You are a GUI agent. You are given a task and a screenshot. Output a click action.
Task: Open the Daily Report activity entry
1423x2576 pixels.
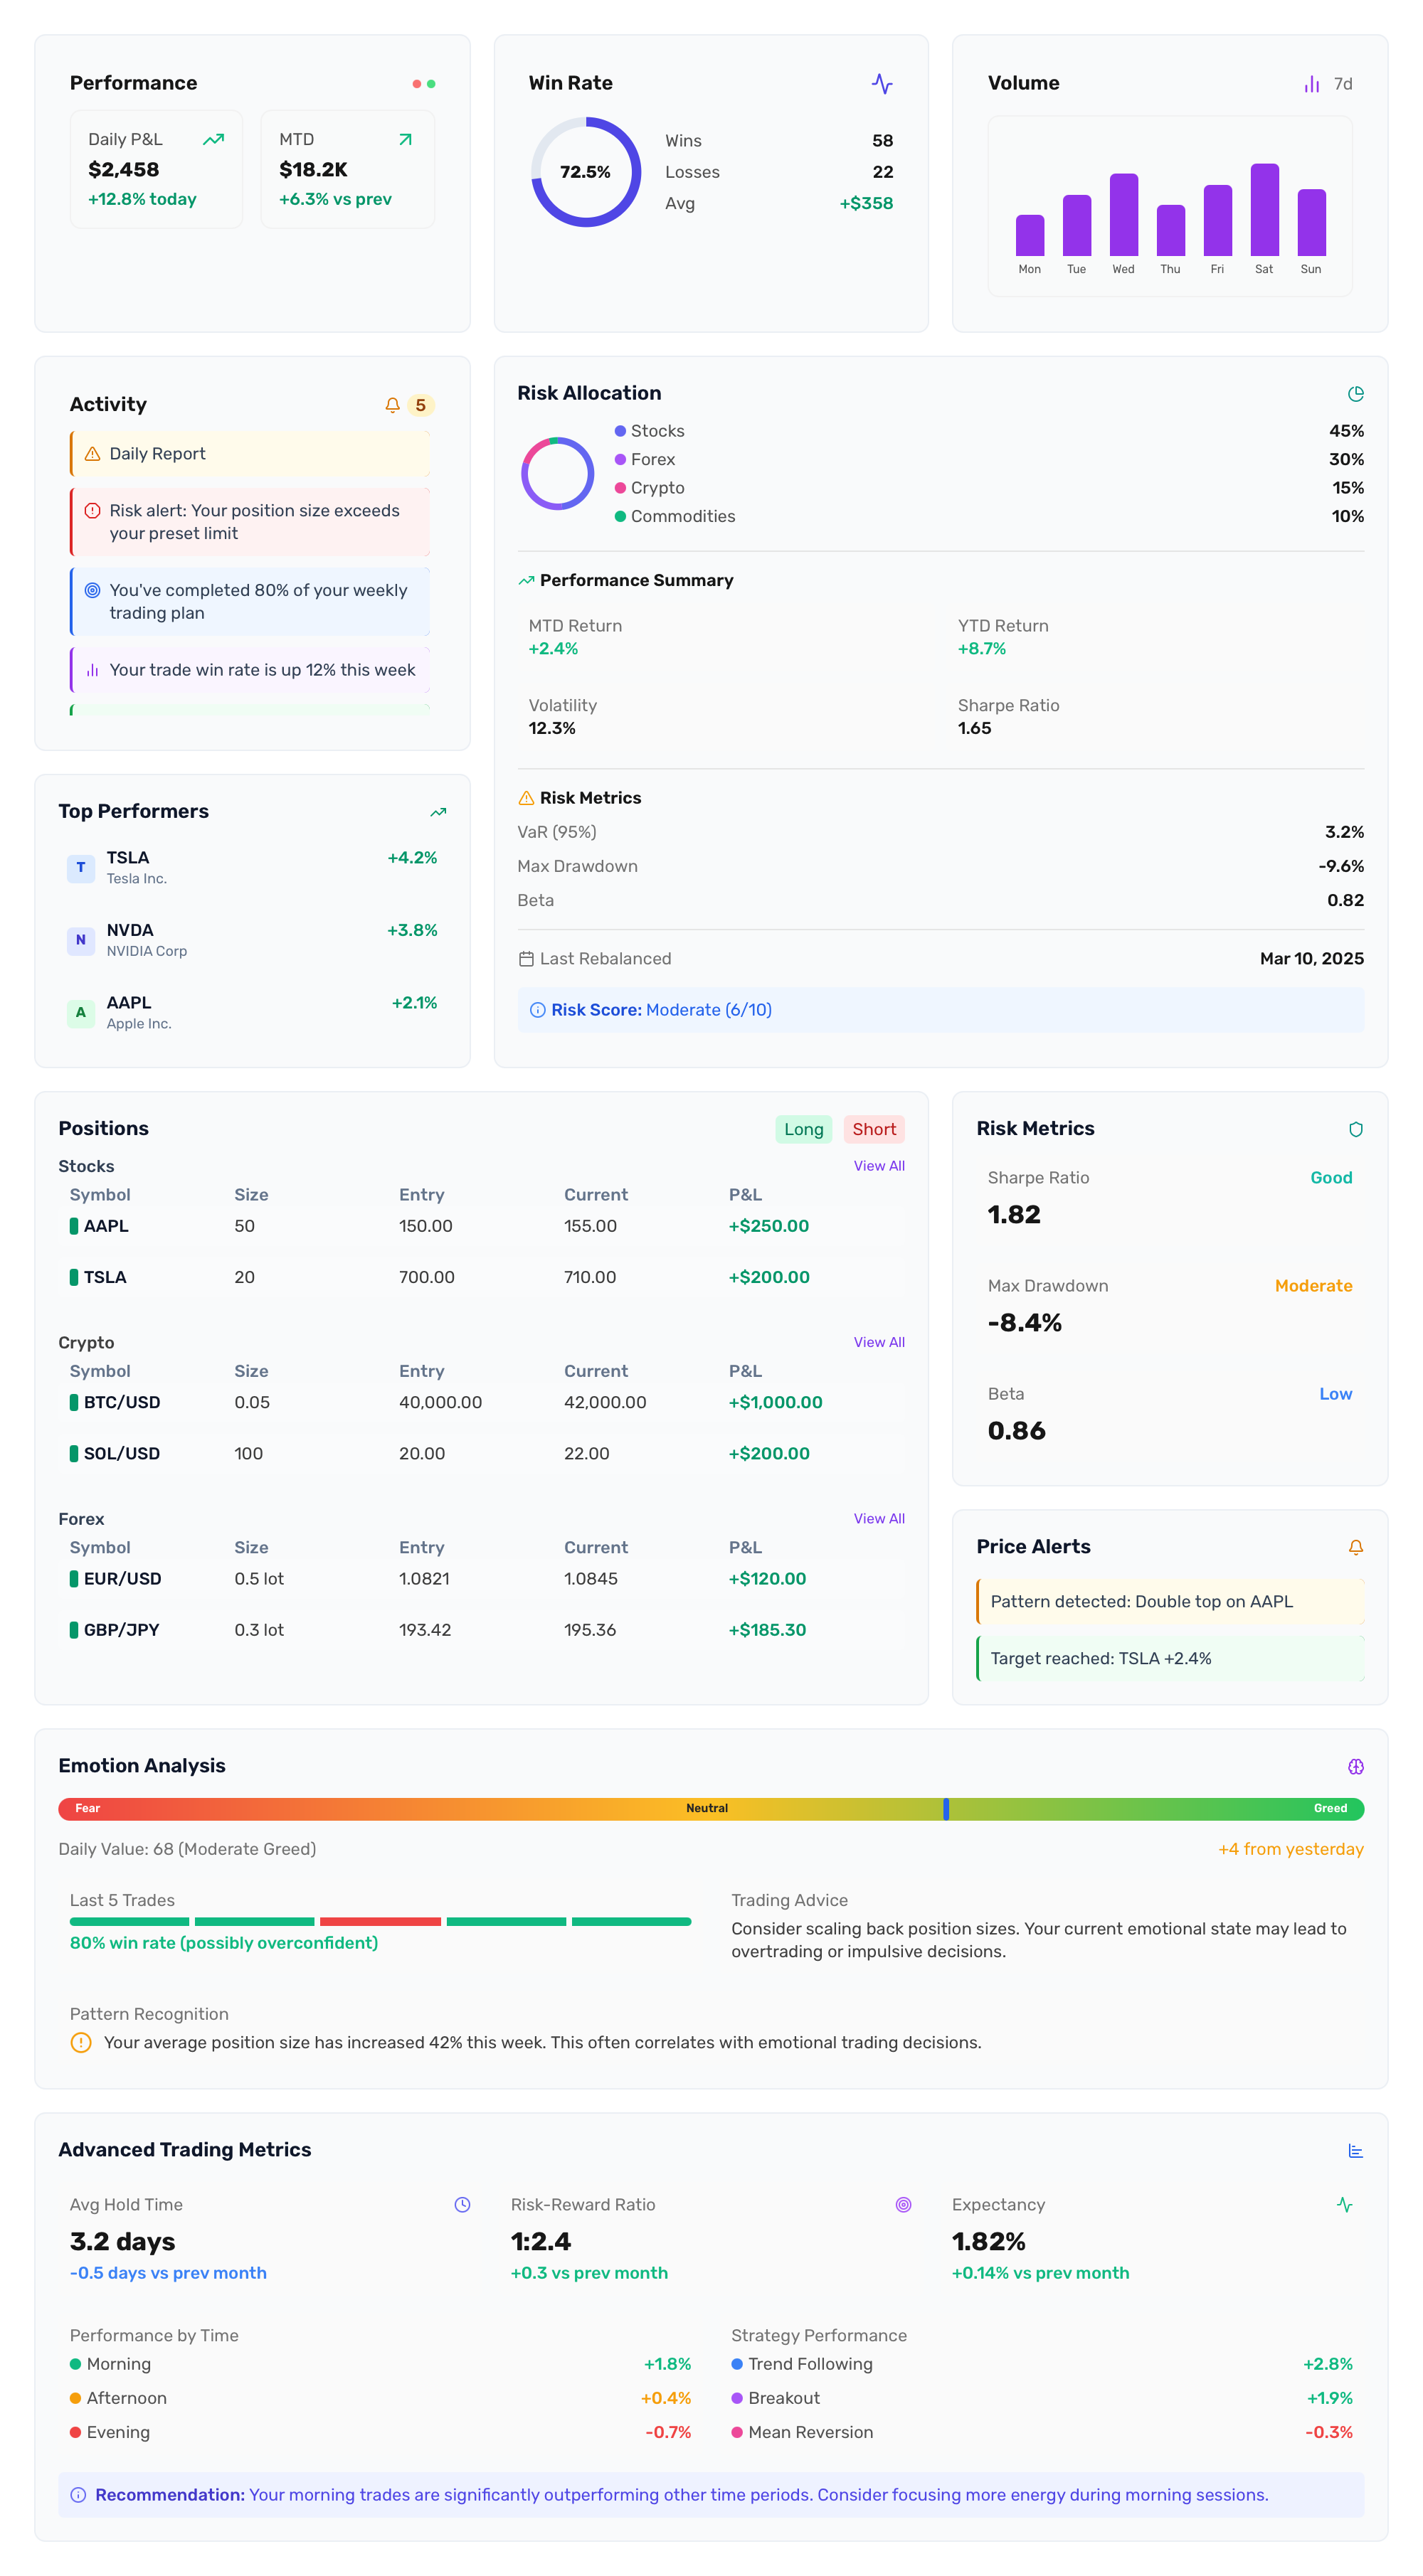[249, 454]
